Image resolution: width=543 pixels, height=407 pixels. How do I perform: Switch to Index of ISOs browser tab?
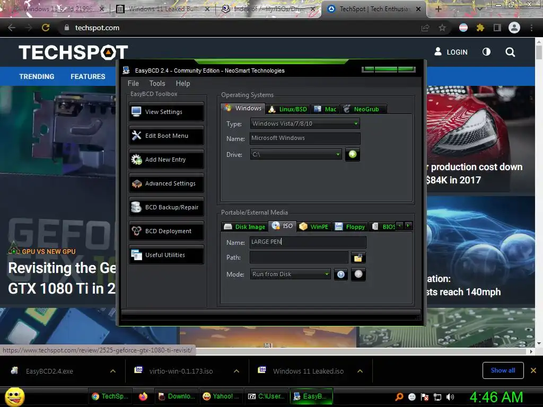click(x=269, y=9)
